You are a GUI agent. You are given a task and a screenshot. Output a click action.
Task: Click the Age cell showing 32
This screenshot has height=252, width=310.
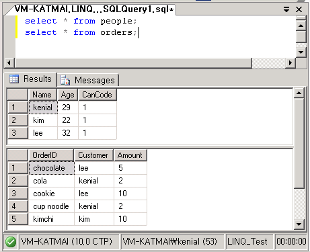click(x=68, y=133)
